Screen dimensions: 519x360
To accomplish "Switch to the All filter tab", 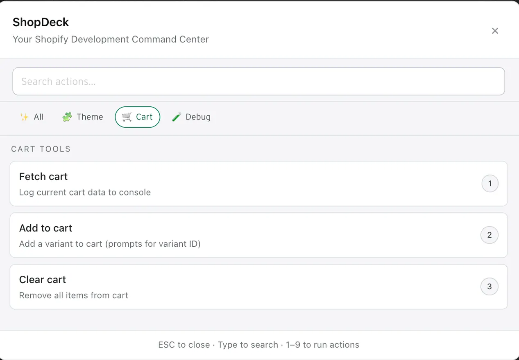I will tap(32, 117).
